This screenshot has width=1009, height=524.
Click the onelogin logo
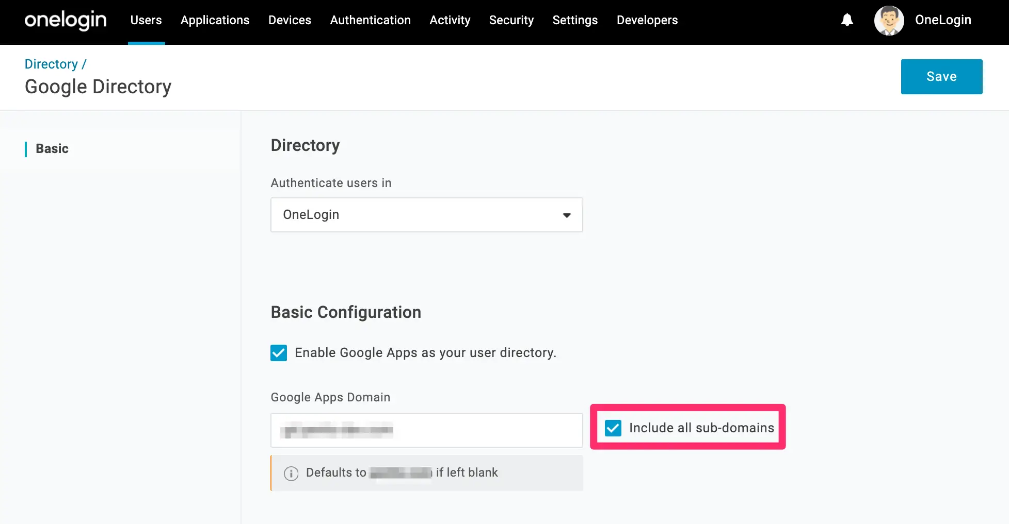click(66, 20)
